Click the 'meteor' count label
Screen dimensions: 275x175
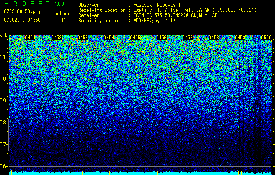click(x=62, y=14)
